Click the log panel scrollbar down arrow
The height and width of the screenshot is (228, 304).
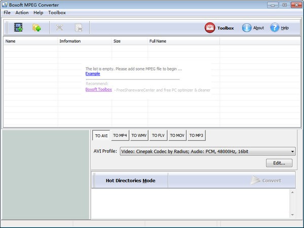(x=292, y=215)
